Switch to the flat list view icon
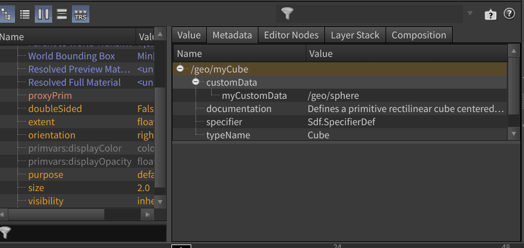This screenshot has width=524, height=248. click(x=25, y=14)
